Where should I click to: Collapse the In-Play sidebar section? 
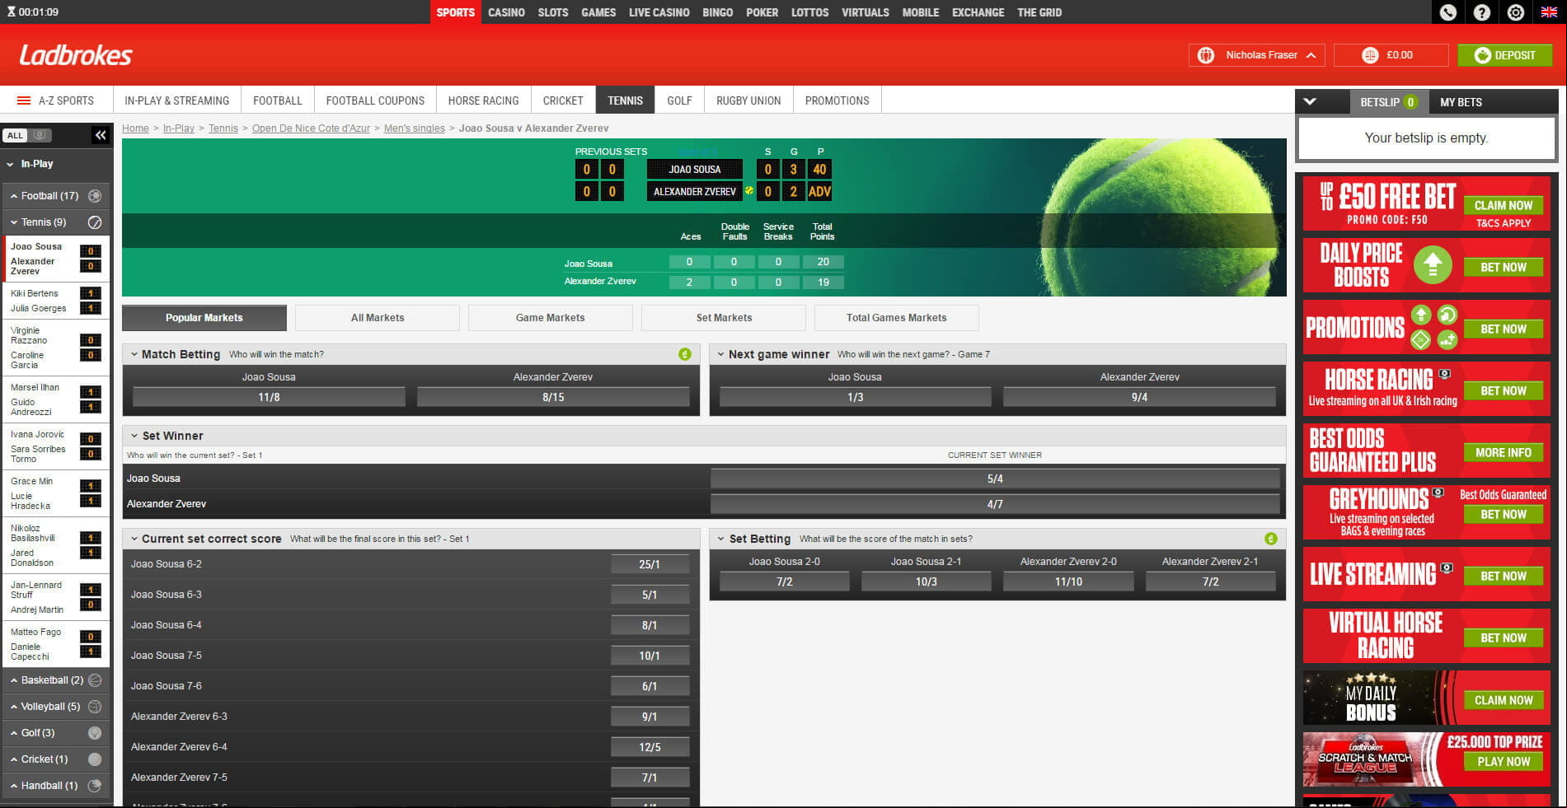pyautogui.click(x=10, y=164)
